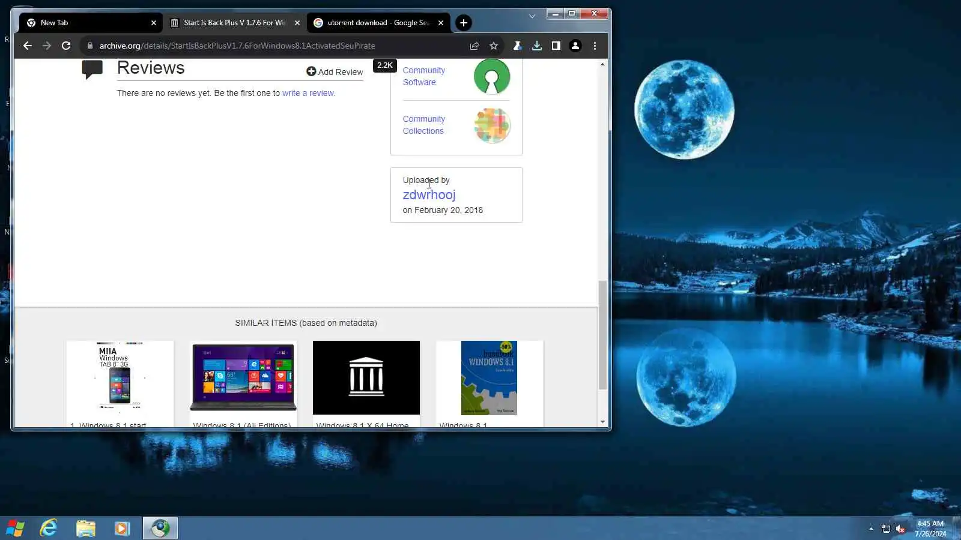Open the black Internet Archive logo thumbnail

[x=366, y=377]
